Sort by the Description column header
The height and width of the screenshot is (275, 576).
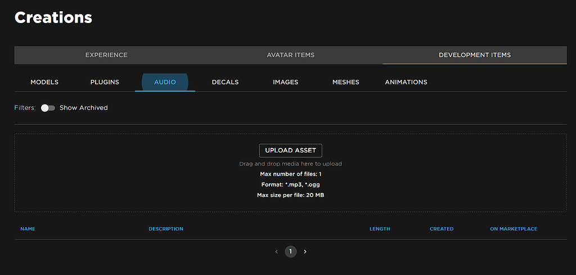[166, 229]
